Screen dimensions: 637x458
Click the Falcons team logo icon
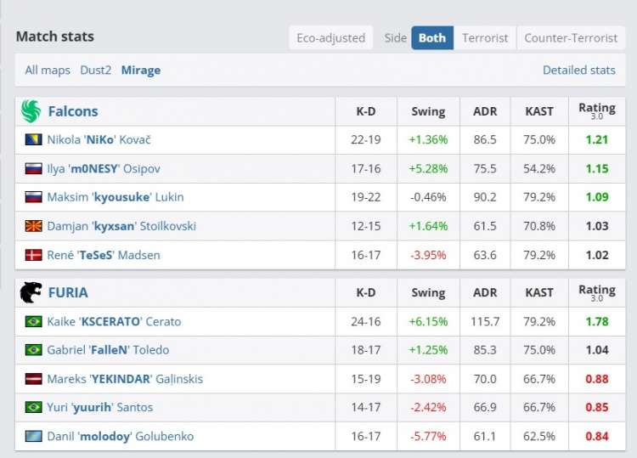[x=31, y=111]
